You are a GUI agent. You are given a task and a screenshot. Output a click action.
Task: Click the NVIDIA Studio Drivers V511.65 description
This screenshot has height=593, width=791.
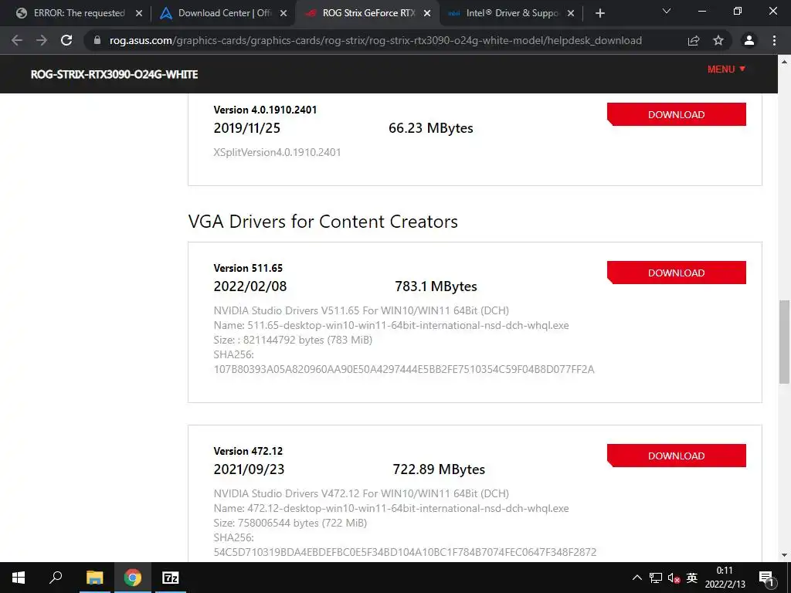tap(362, 310)
